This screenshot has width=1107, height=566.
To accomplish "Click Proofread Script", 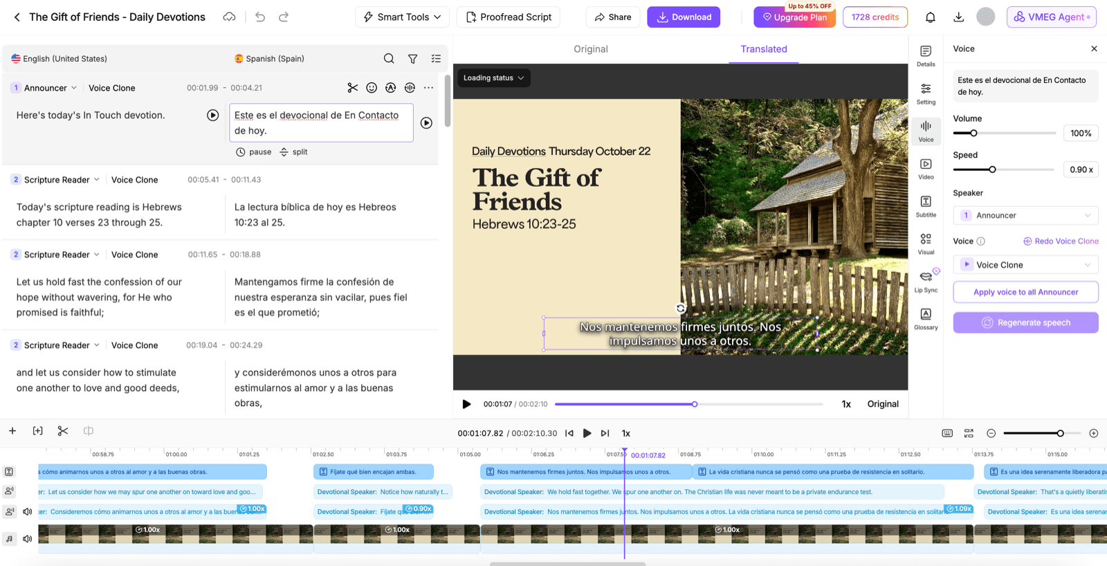I will [x=509, y=17].
